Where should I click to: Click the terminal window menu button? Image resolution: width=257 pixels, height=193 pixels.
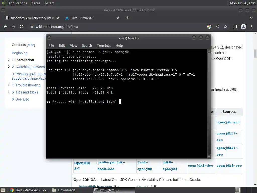49,38
